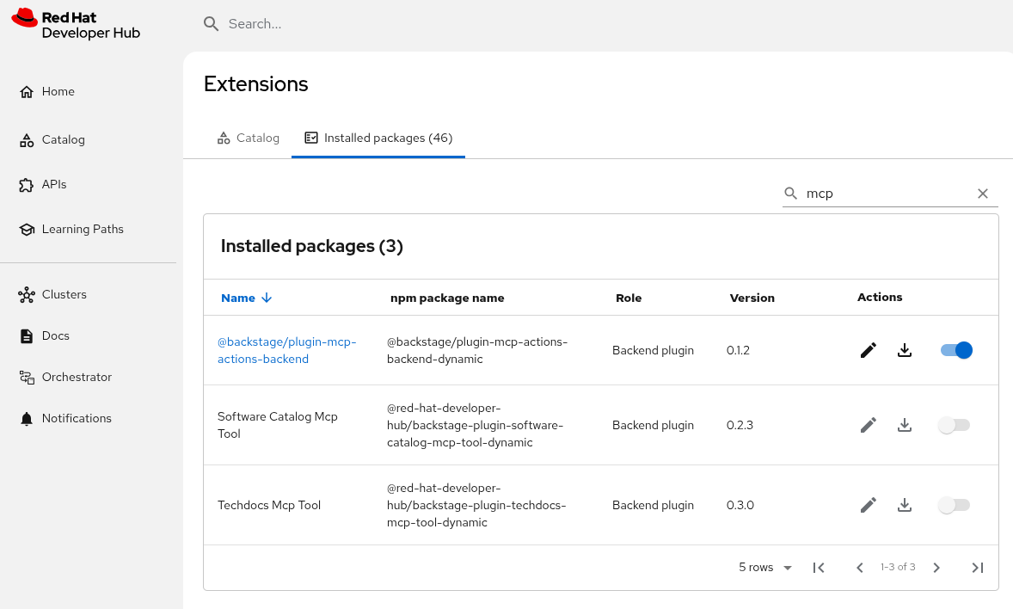Switch to the Catalog tab
This screenshot has height=609, width=1013.
coord(249,138)
